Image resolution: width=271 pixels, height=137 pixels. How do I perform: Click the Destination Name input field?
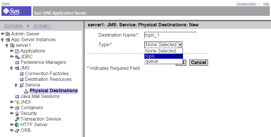[x=170, y=35]
